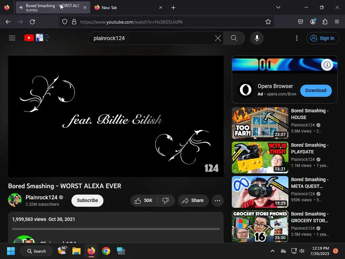Go back in Firefox
Viewport: 345px width, 259px height.
8,22
